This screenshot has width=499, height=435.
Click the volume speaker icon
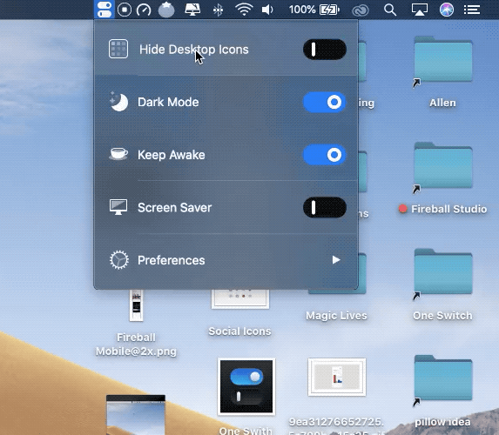[x=267, y=10]
